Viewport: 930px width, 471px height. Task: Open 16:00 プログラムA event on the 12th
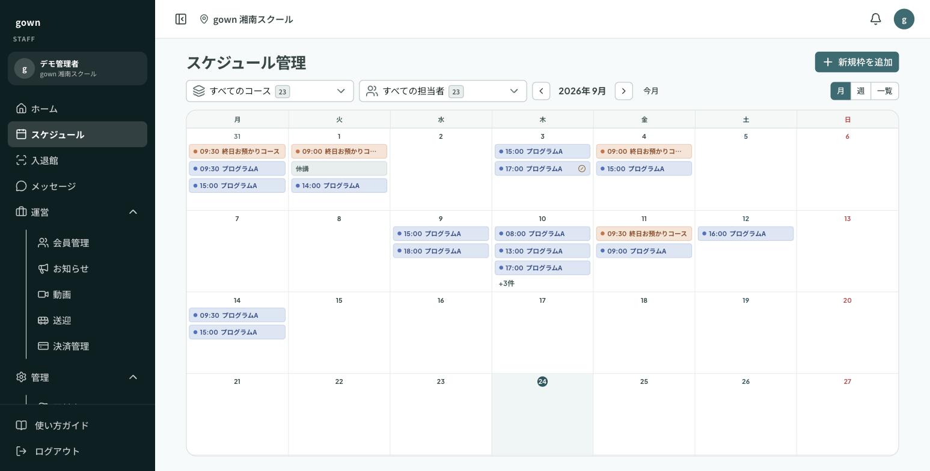(745, 234)
